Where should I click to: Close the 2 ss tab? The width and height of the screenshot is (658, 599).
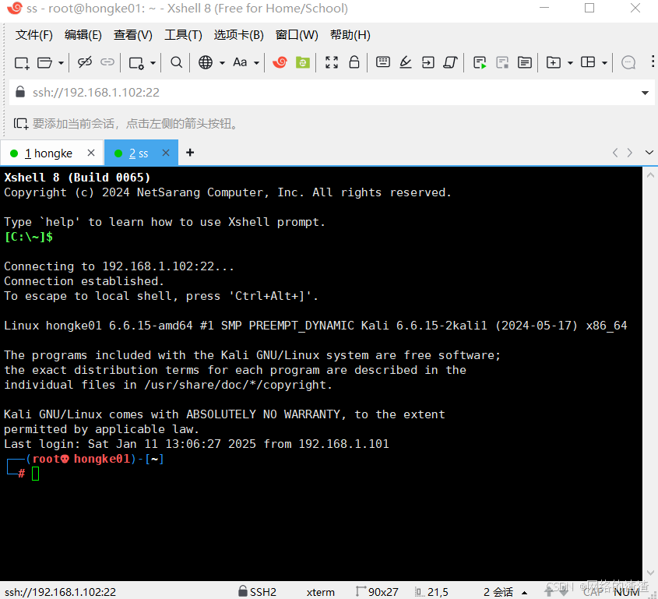pos(166,153)
